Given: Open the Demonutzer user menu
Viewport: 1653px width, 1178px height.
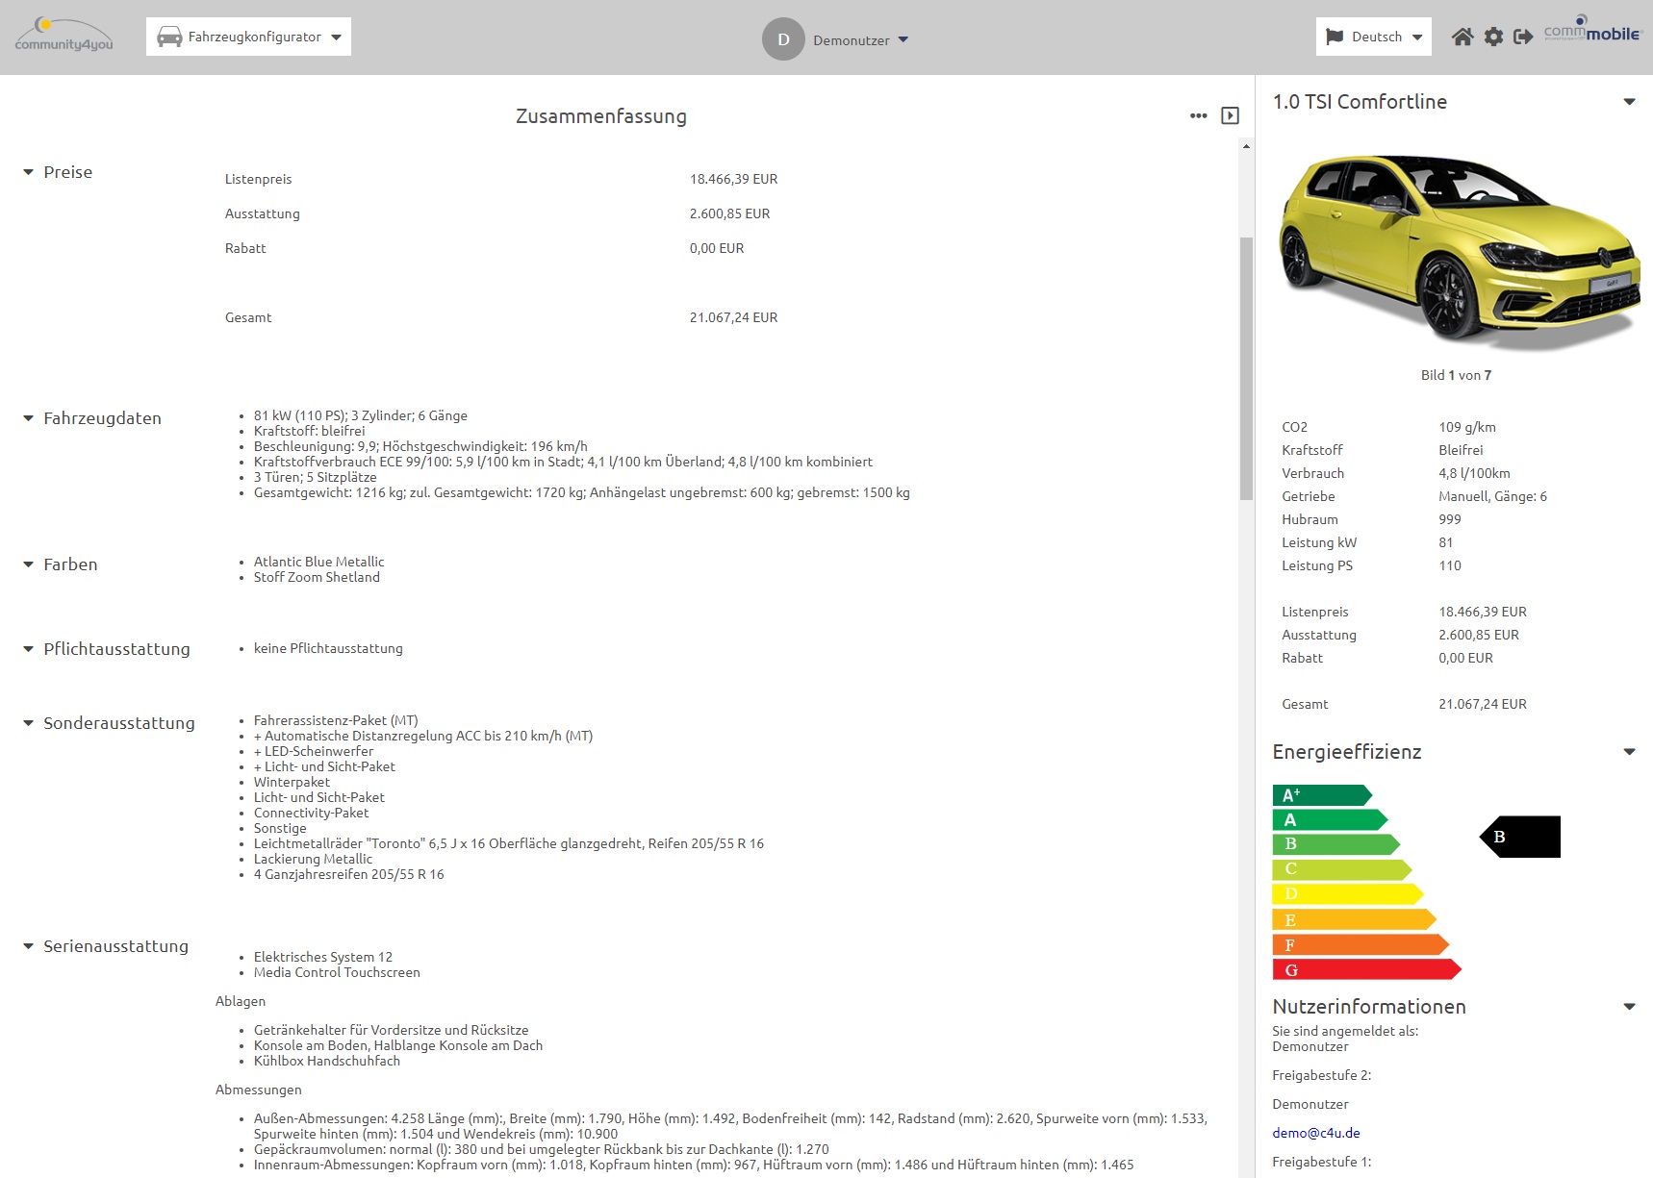Looking at the screenshot, I should coord(860,40).
